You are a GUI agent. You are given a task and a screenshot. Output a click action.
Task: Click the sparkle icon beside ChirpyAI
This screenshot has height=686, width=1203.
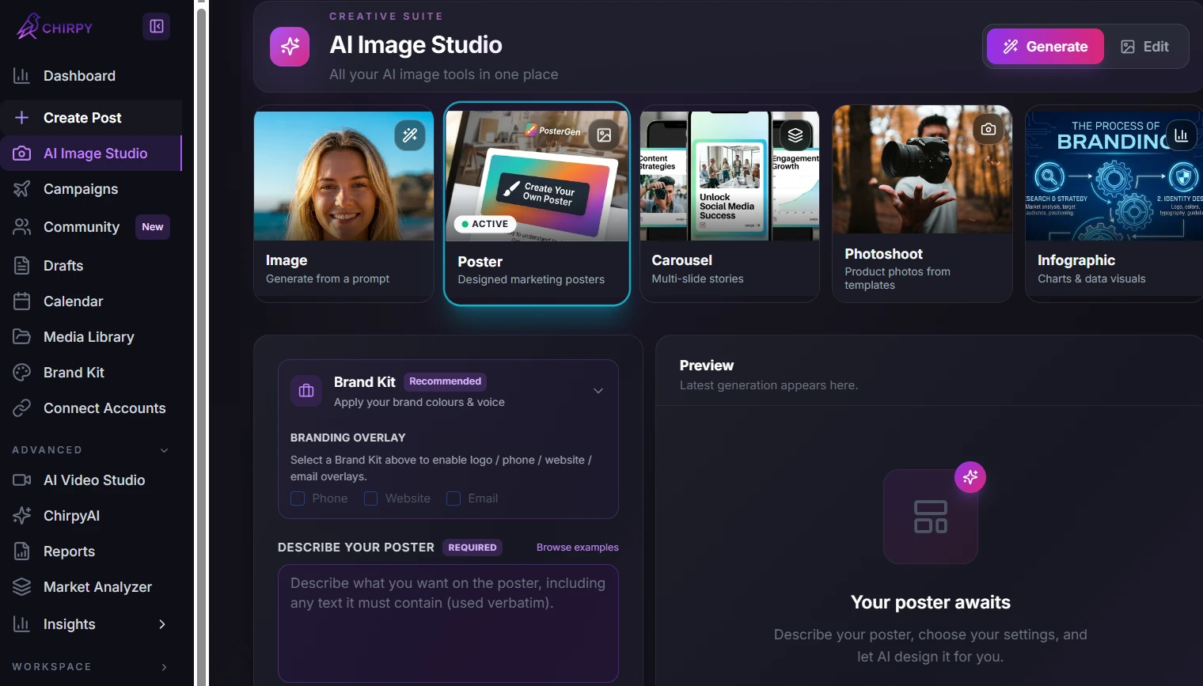[21, 516]
